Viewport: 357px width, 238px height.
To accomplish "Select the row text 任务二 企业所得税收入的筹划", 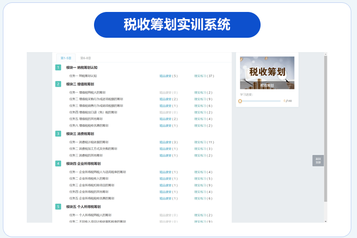I will (89, 179).
